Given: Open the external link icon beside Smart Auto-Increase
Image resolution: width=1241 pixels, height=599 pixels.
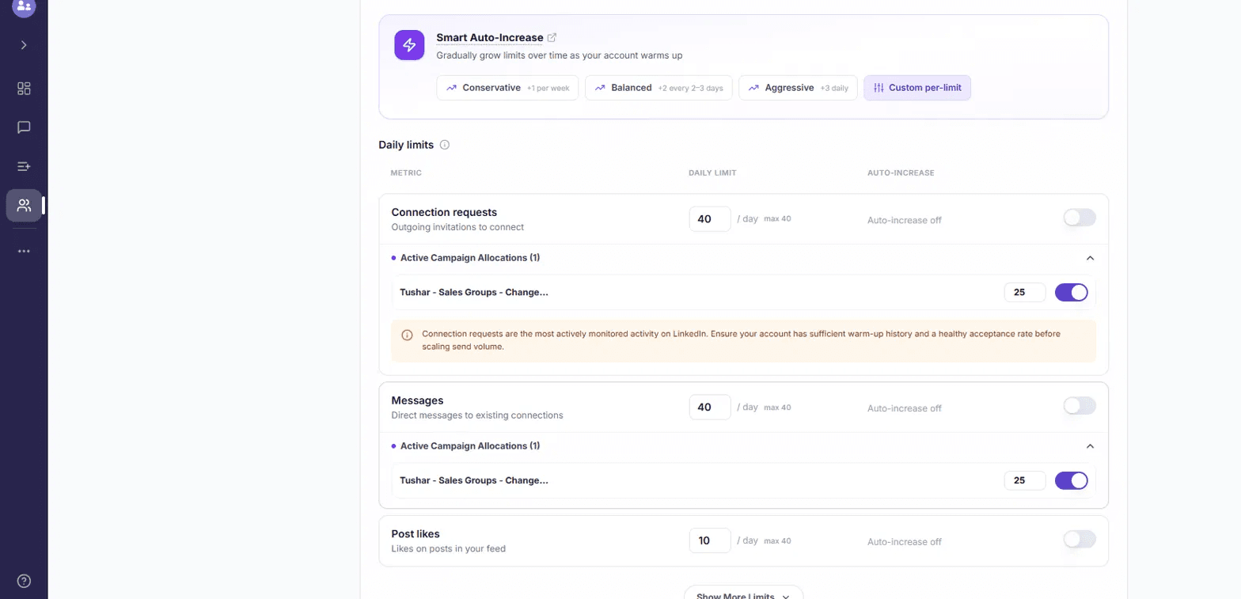Looking at the screenshot, I should click(x=552, y=37).
